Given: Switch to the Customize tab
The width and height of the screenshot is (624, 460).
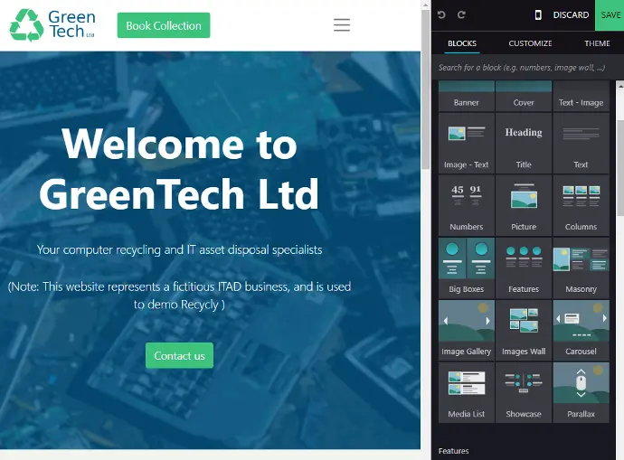Looking at the screenshot, I should (x=530, y=43).
